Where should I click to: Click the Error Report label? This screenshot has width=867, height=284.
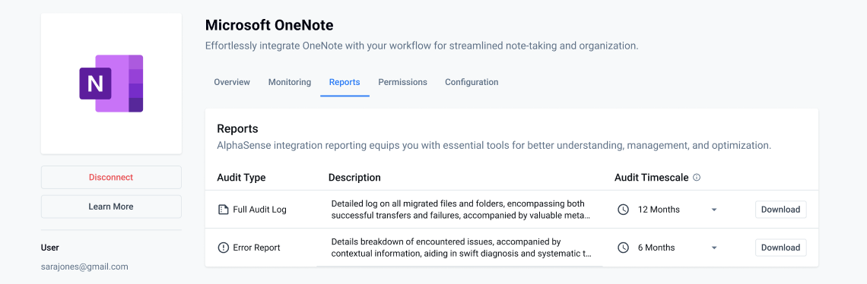pyautogui.click(x=256, y=248)
